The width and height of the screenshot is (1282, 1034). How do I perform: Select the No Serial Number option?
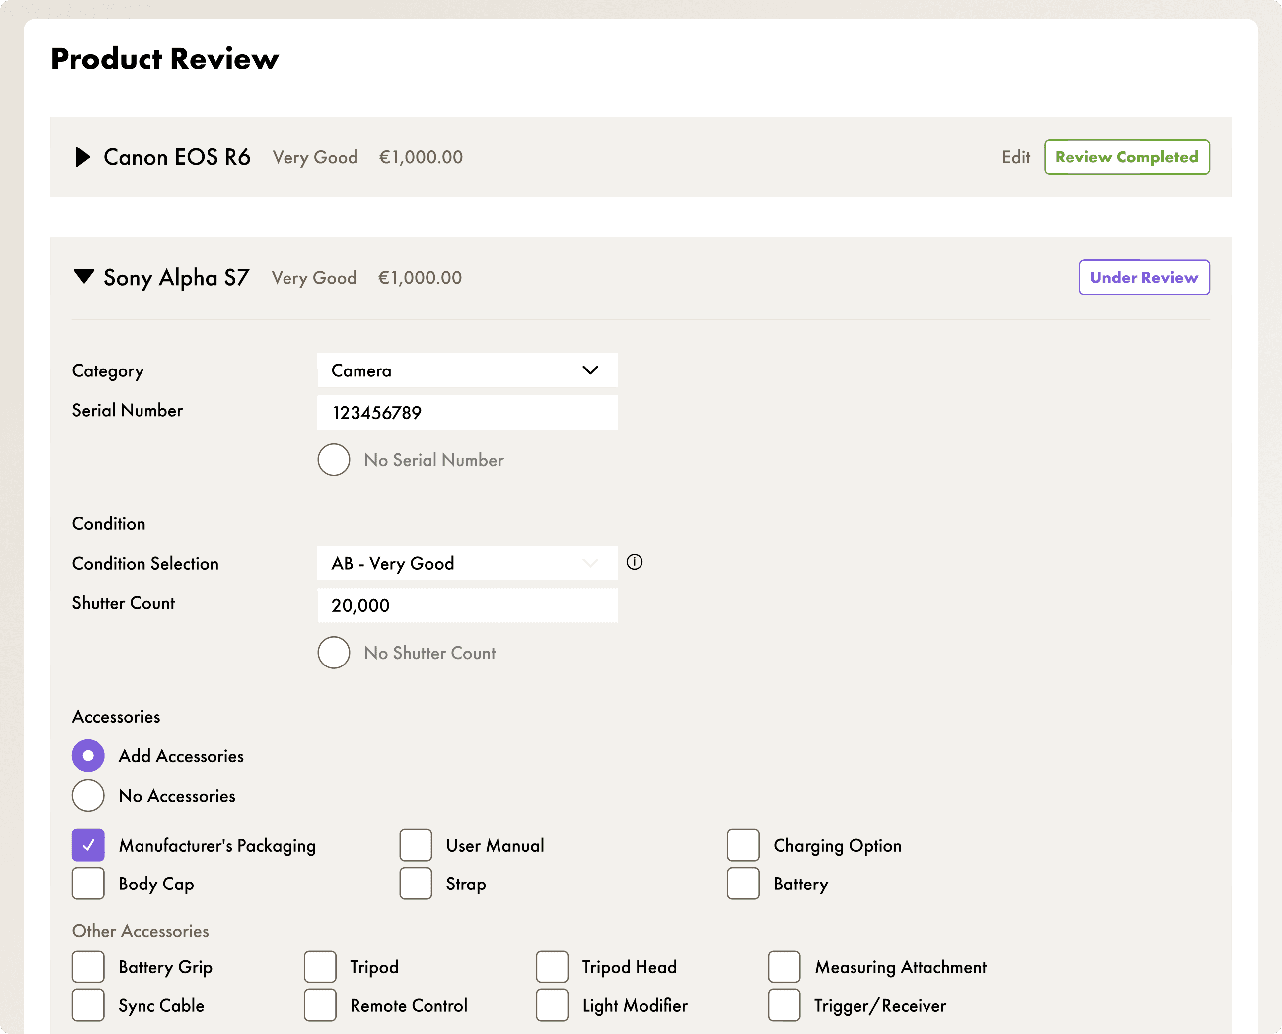(x=334, y=460)
